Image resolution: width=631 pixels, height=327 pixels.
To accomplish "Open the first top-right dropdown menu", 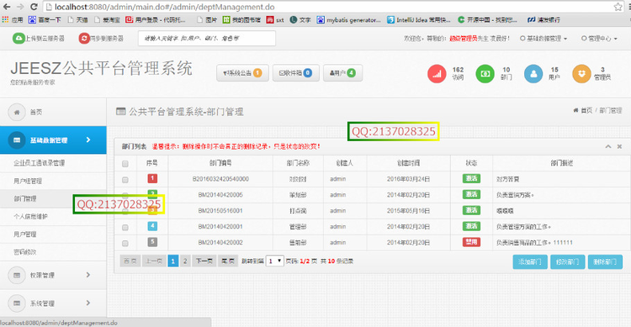I will pos(544,39).
